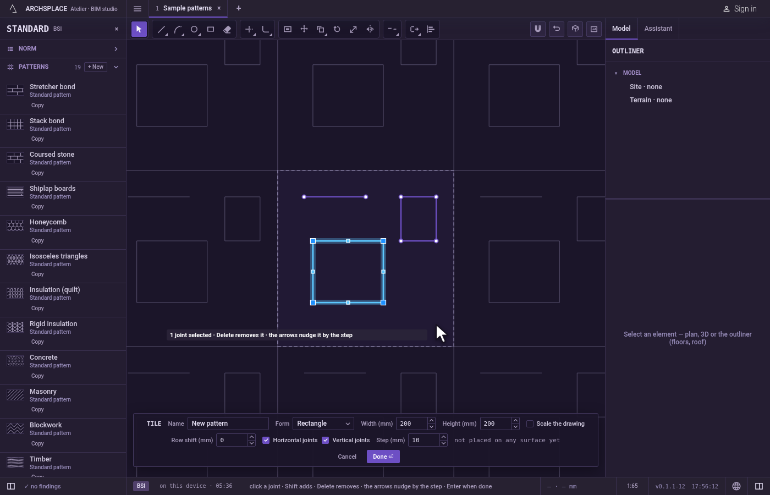The width and height of the screenshot is (770, 495).
Task: Add a new document tab
Action: (239, 8)
